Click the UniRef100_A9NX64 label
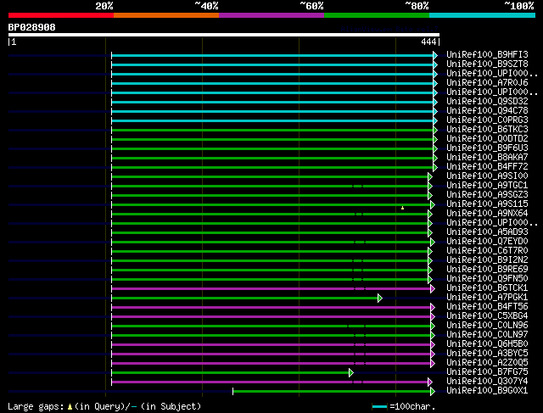Screen dimensions: 543x413 487,214
